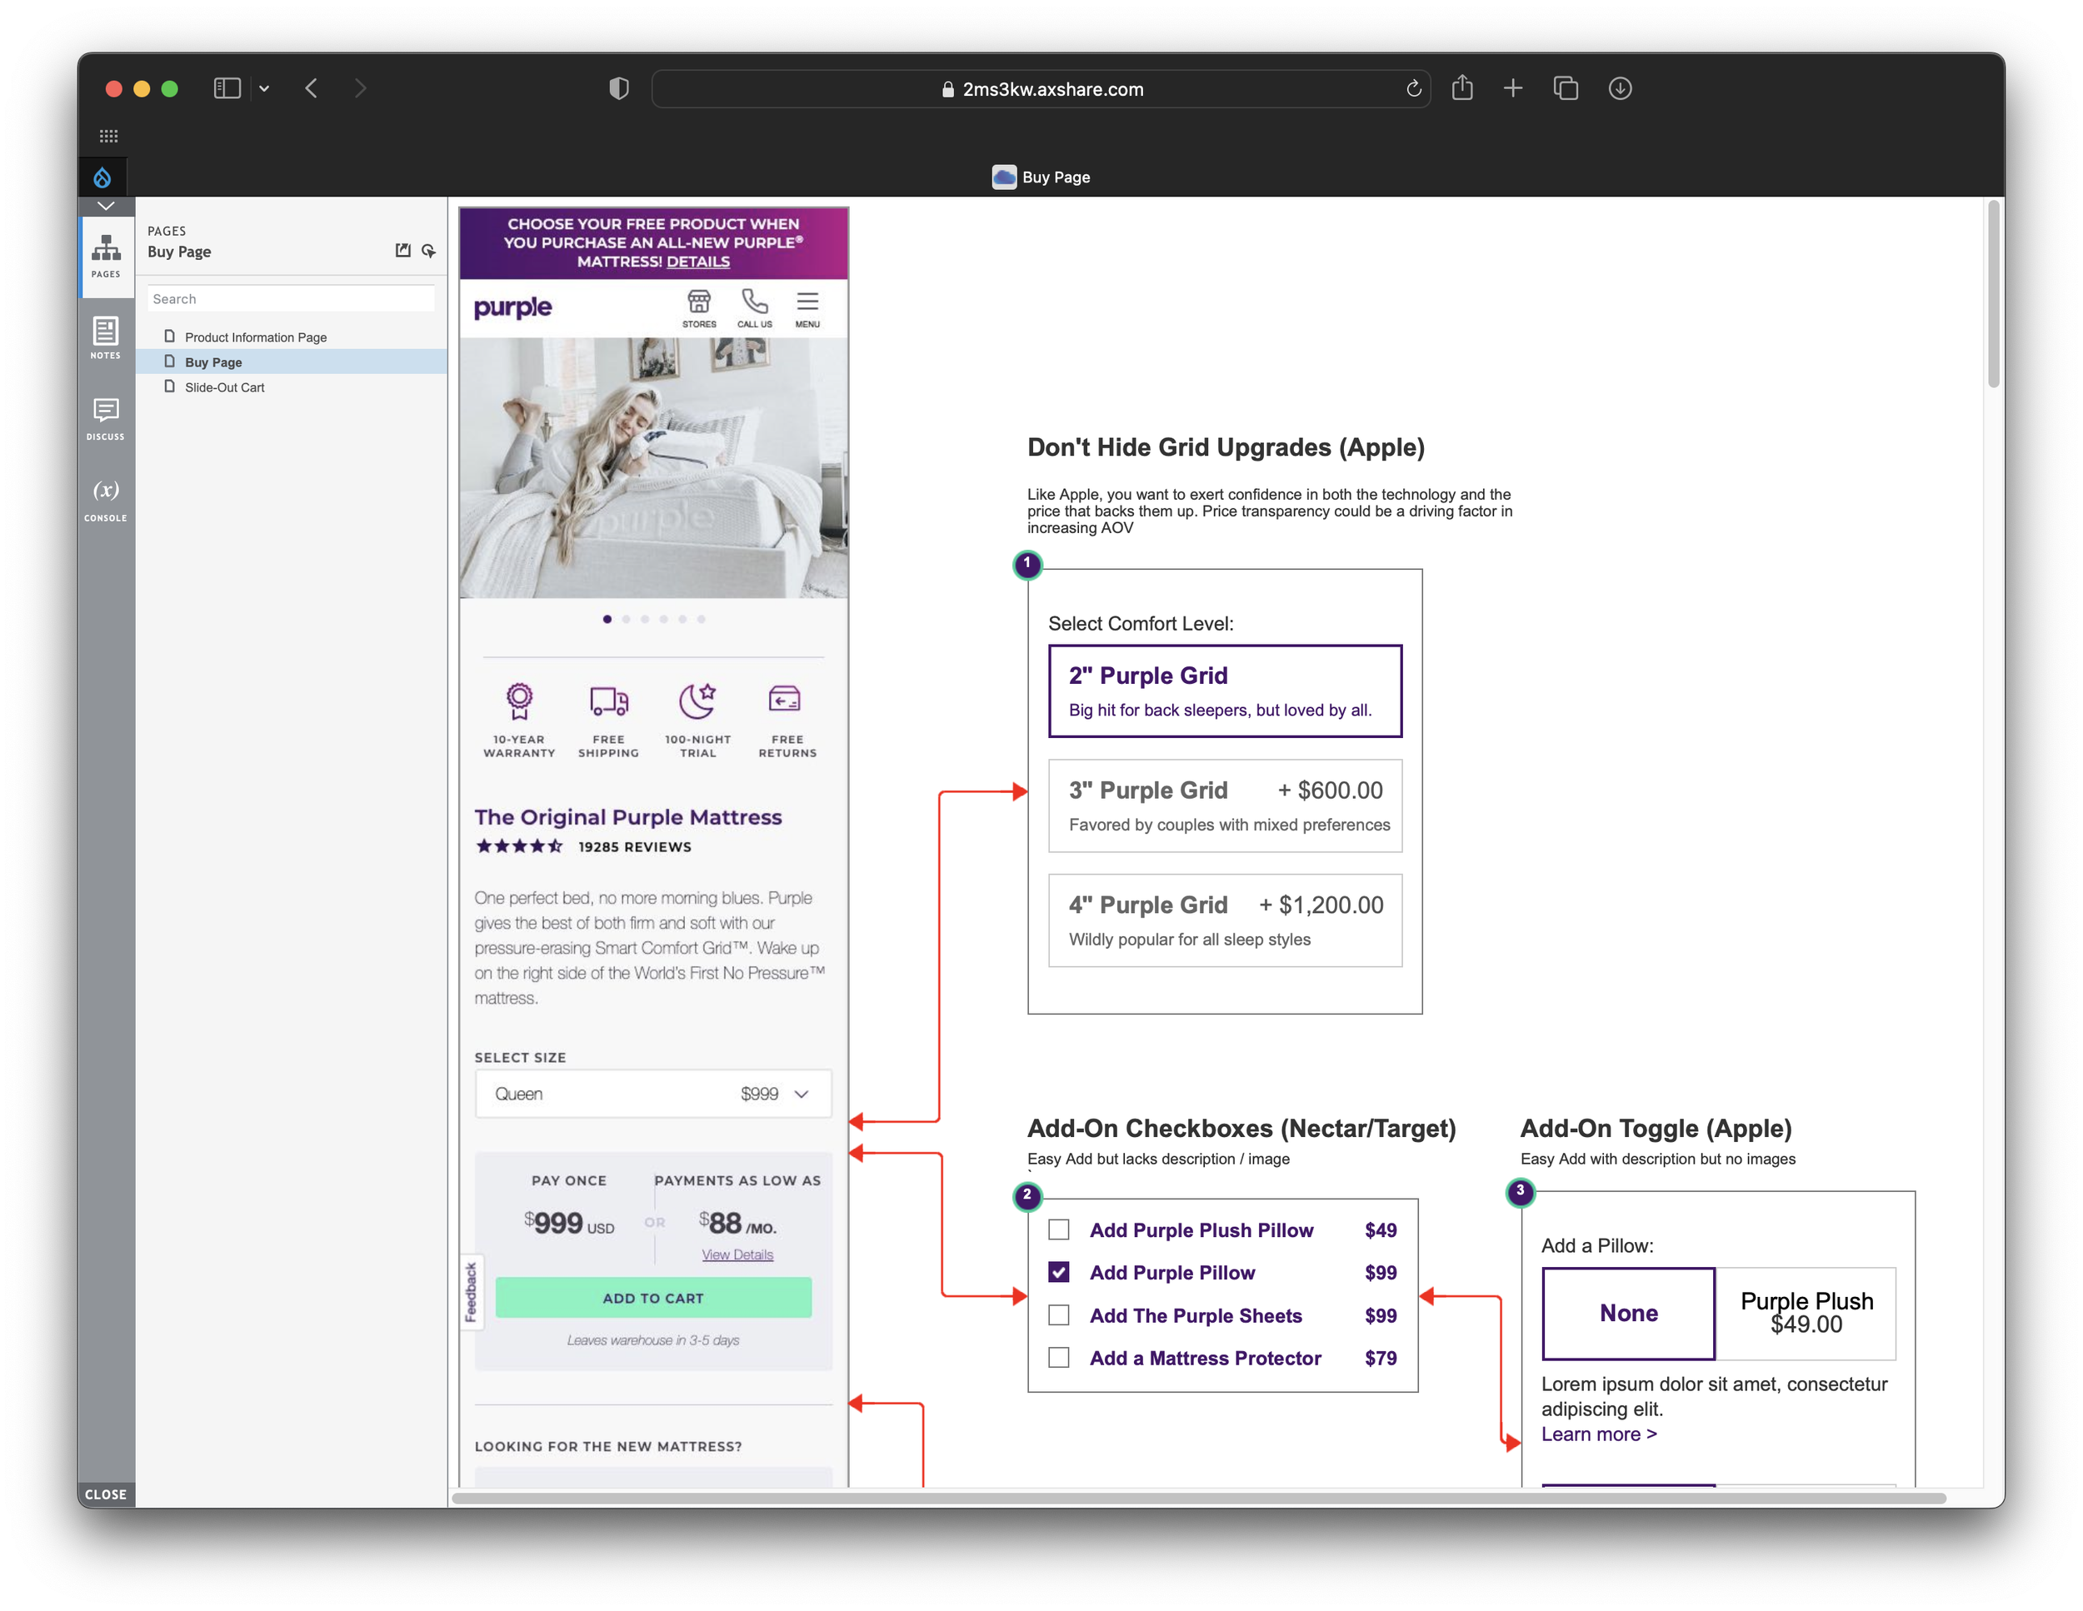Viewport: 2083px width, 1611px height.
Task: Check the Add a Mattress Protector checkbox
Action: pyautogui.click(x=1059, y=1358)
